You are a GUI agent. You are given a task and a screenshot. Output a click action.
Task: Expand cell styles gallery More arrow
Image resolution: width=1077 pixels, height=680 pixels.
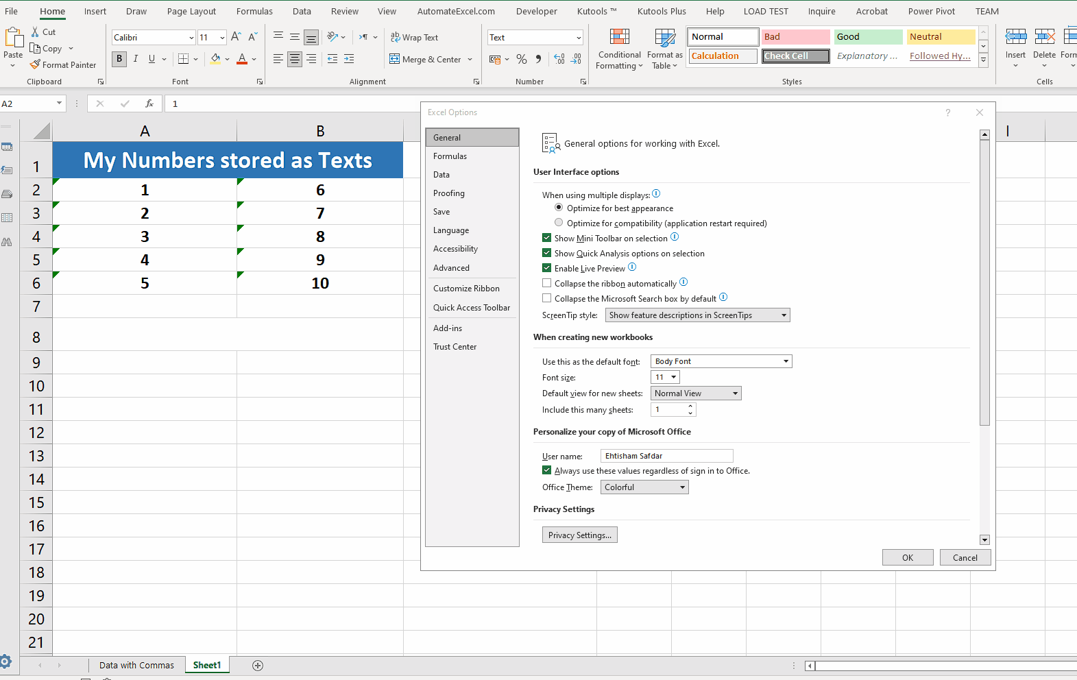[983, 60]
